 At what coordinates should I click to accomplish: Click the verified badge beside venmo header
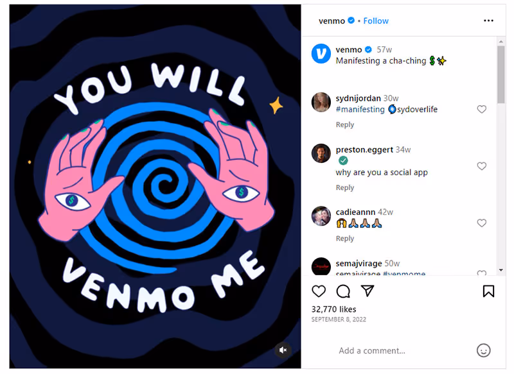(x=351, y=21)
